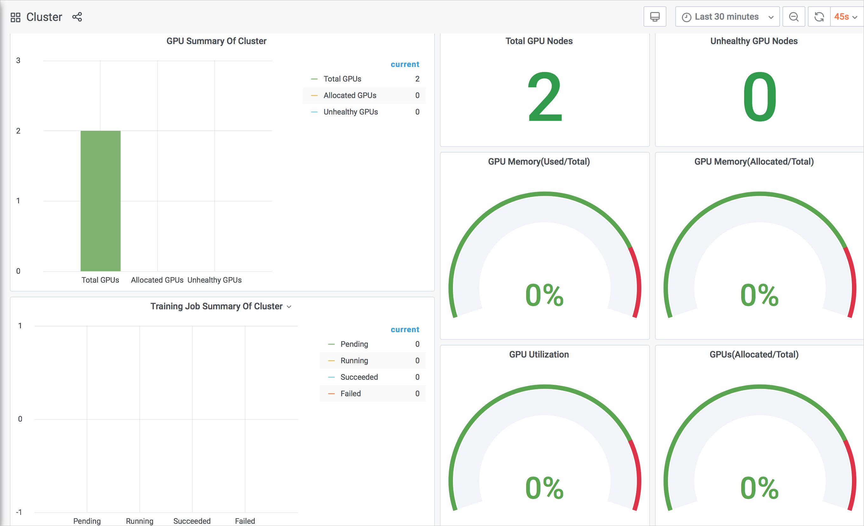Open the Last 30 minutes time range dropdown
This screenshot has height=526, width=864.
click(727, 17)
